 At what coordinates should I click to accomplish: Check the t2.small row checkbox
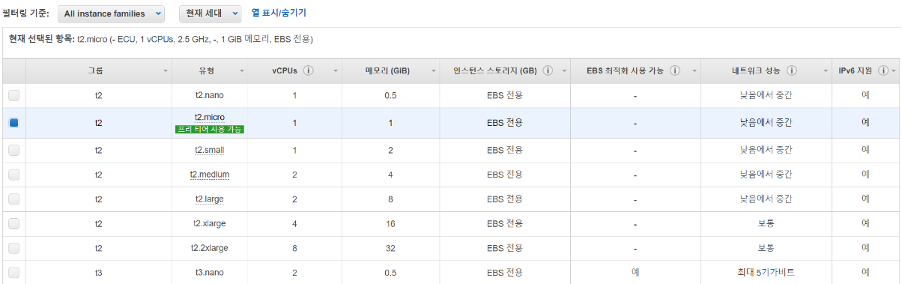(14, 150)
